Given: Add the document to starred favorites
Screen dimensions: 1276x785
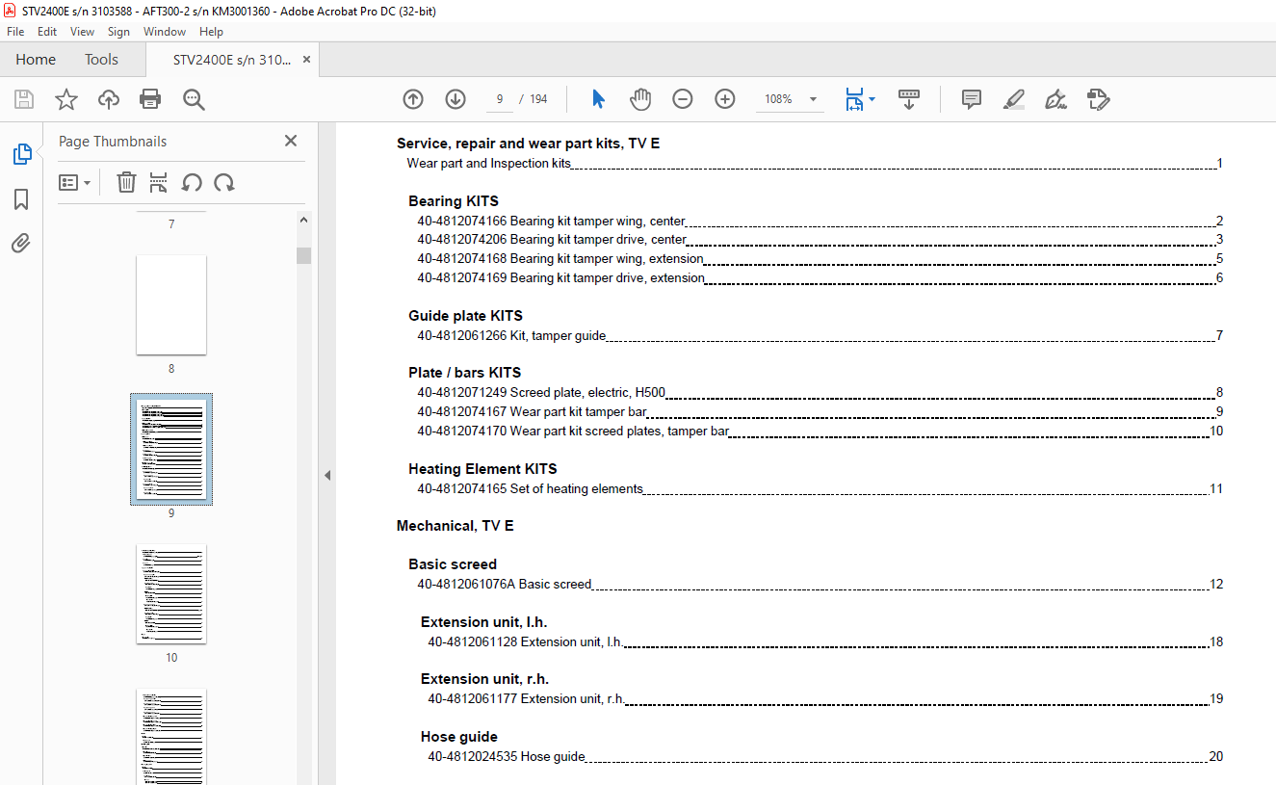Looking at the screenshot, I should coord(66,99).
